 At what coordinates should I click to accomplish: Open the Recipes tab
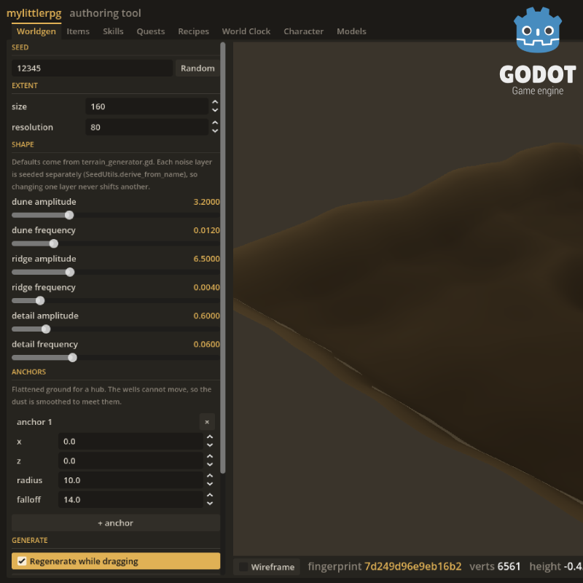tap(193, 31)
